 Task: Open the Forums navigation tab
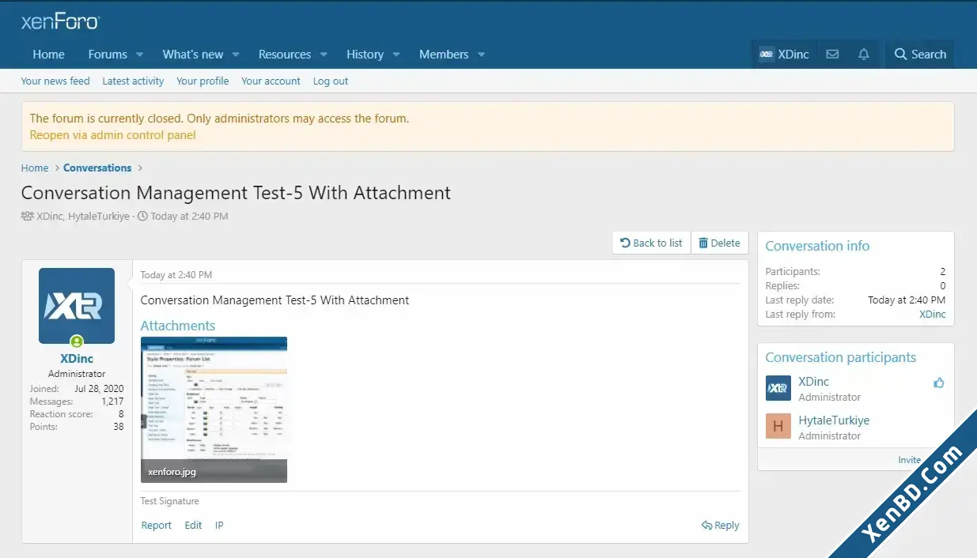tap(108, 55)
